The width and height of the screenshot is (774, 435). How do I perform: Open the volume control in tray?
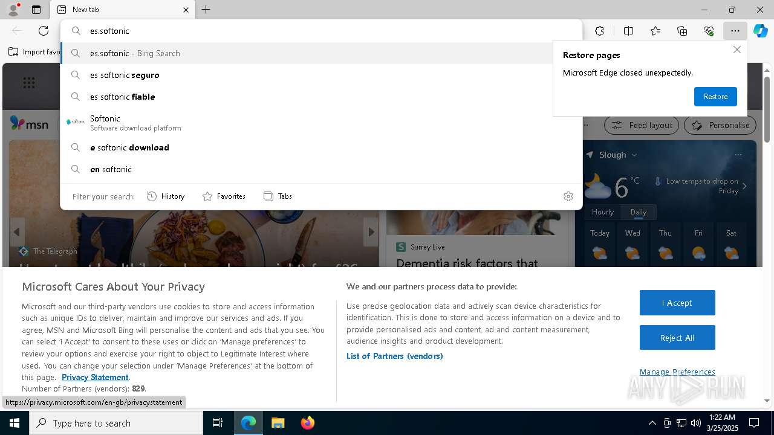click(695, 423)
